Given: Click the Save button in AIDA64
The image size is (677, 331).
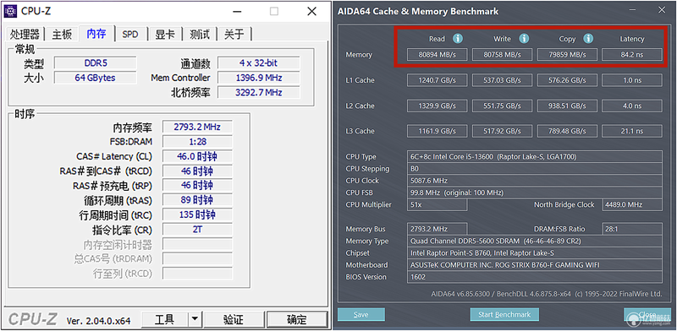Looking at the screenshot, I should [x=361, y=315].
